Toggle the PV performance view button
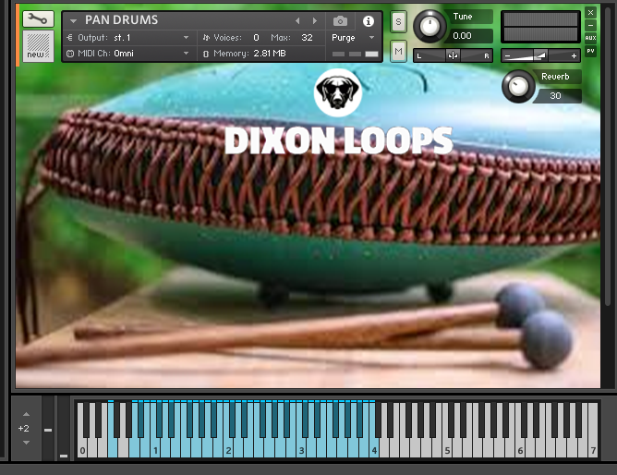 (x=591, y=51)
